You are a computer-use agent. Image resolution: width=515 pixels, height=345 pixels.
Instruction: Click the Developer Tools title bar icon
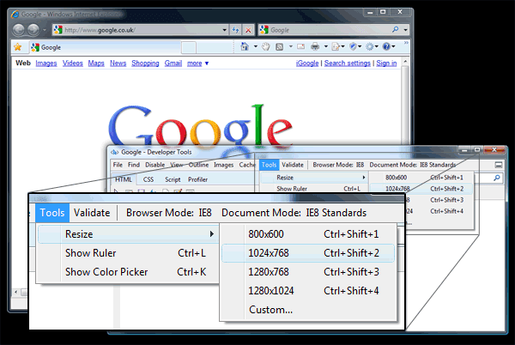click(114, 152)
